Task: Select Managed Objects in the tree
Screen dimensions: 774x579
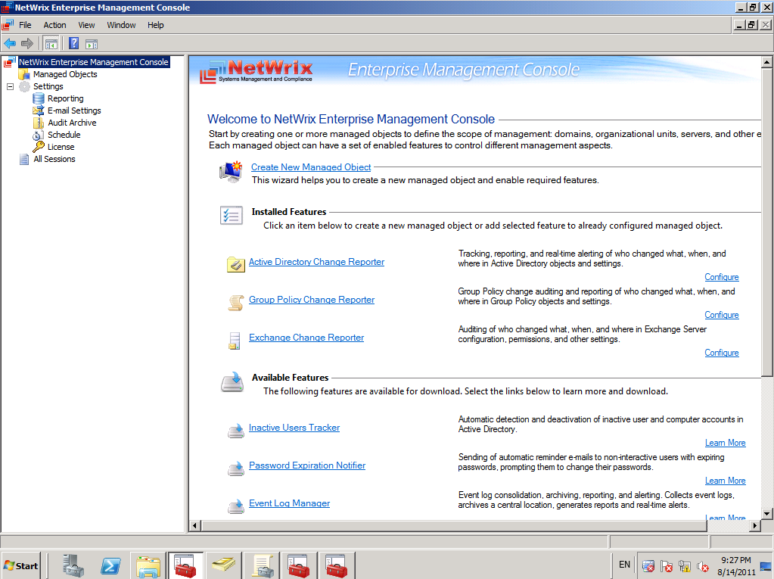Action: [65, 74]
